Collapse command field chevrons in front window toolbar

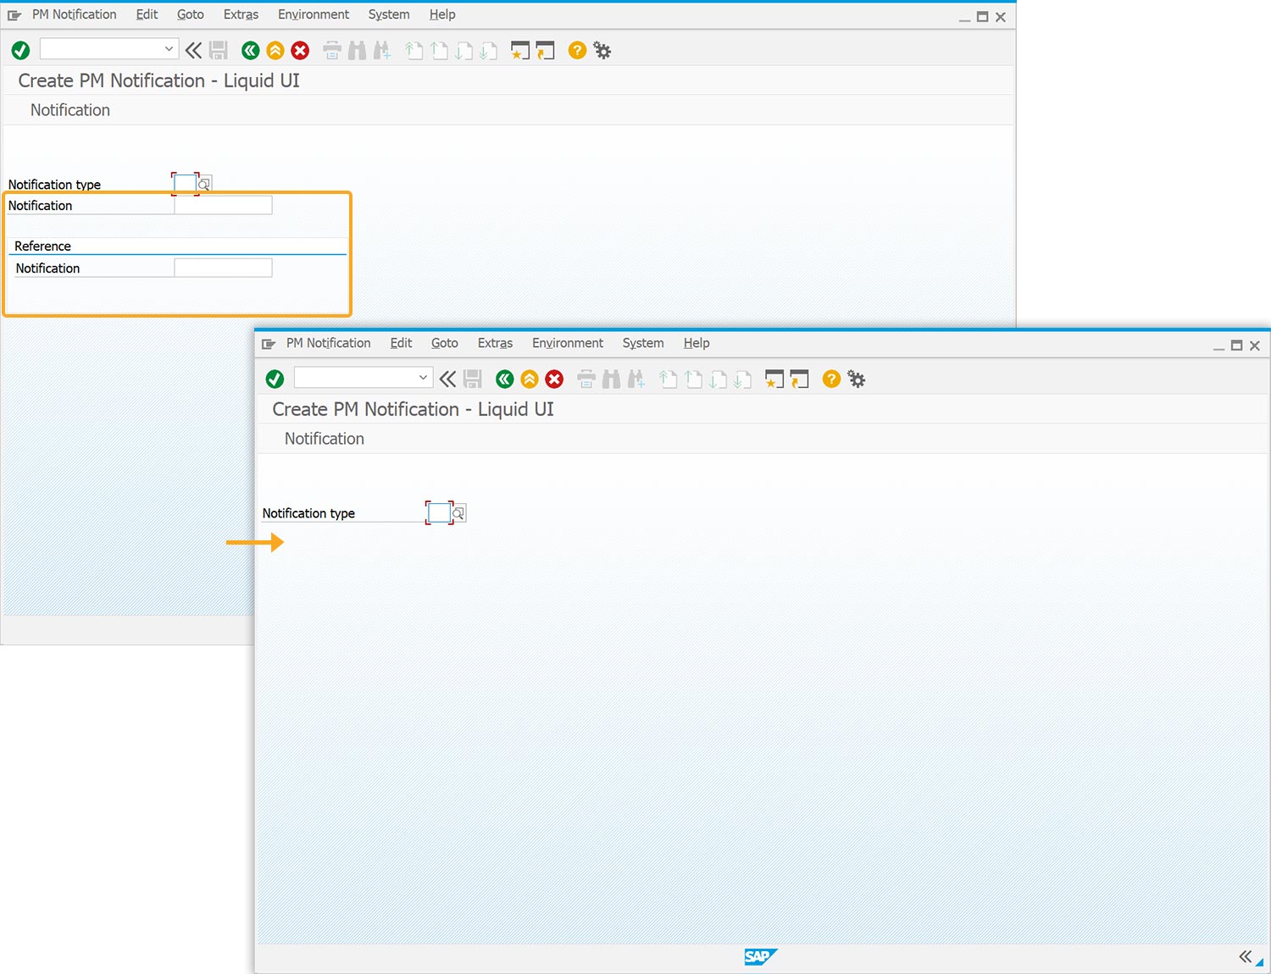pos(447,379)
